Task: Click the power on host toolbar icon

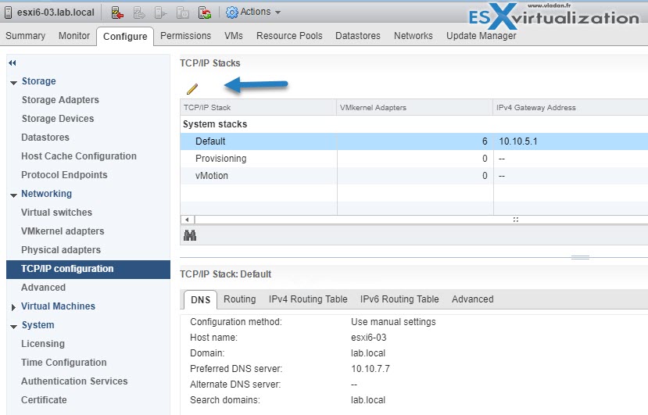Action: tap(161, 13)
